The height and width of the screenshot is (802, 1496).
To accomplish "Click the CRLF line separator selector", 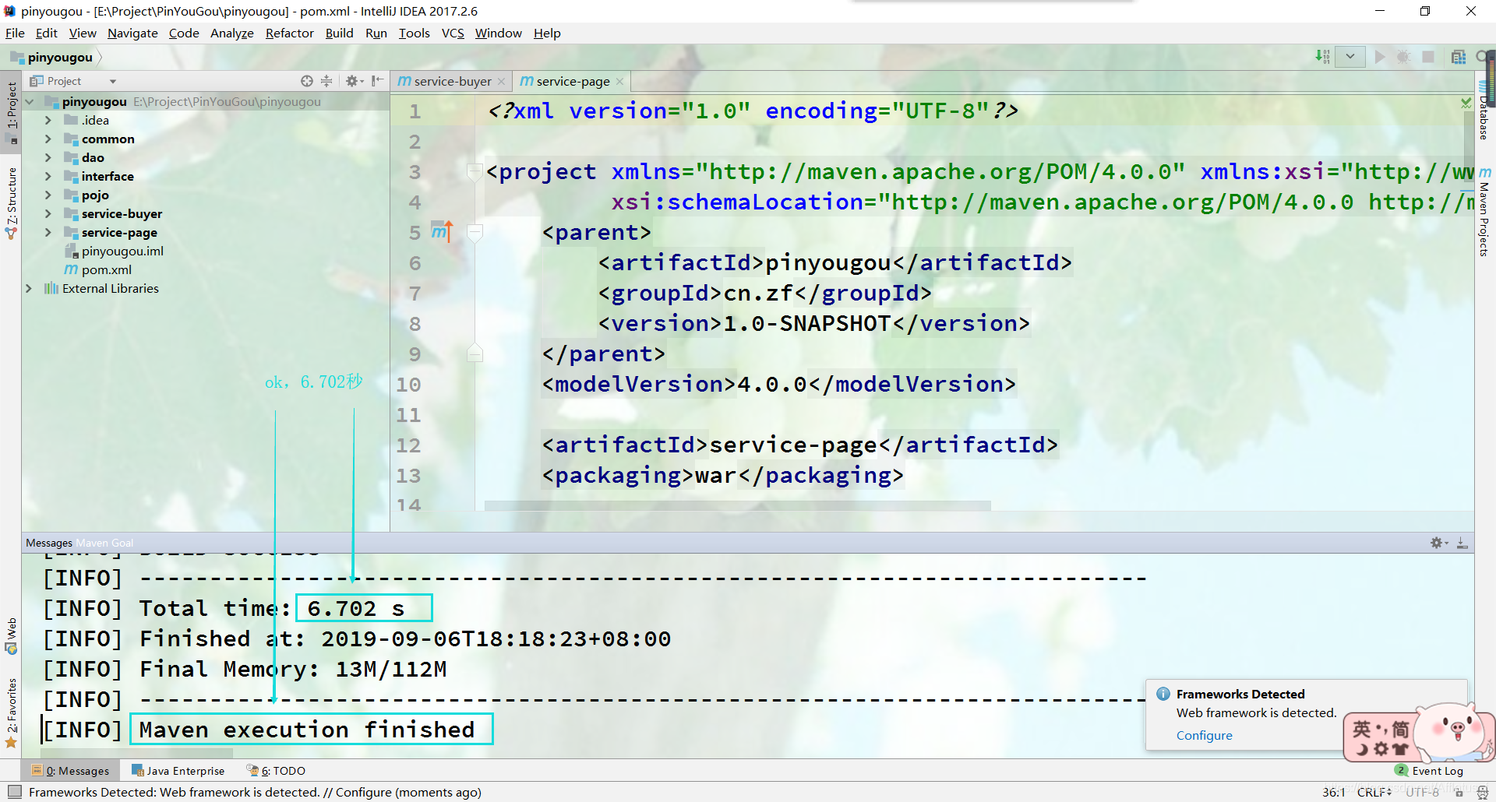I will tap(1374, 792).
